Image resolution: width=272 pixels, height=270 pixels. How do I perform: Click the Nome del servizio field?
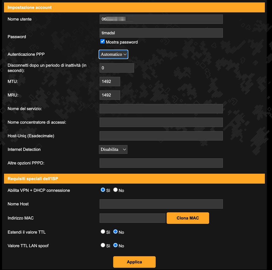coord(161,109)
